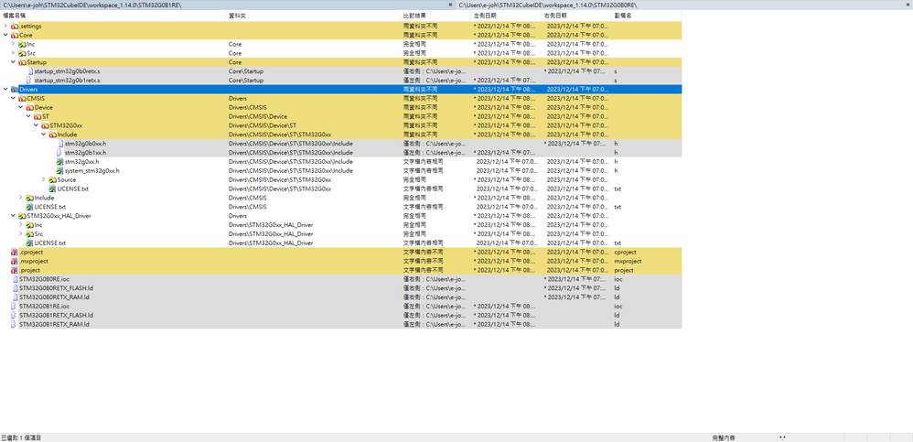Click the system_stm32g0xx.h identical-file icon

[x=59, y=170]
